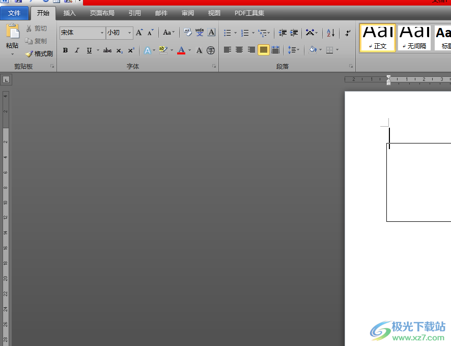451x346 pixels.
Task: Open shading color dropdown arrow
Action: tap(320, 50)
